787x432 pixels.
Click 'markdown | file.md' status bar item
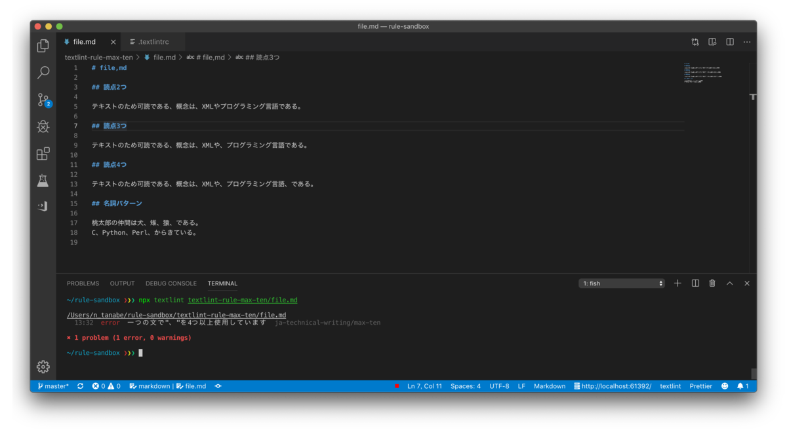coord(168,386)
